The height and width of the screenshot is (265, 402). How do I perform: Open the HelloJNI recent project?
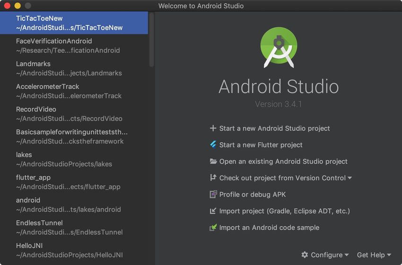pos(74,250)
